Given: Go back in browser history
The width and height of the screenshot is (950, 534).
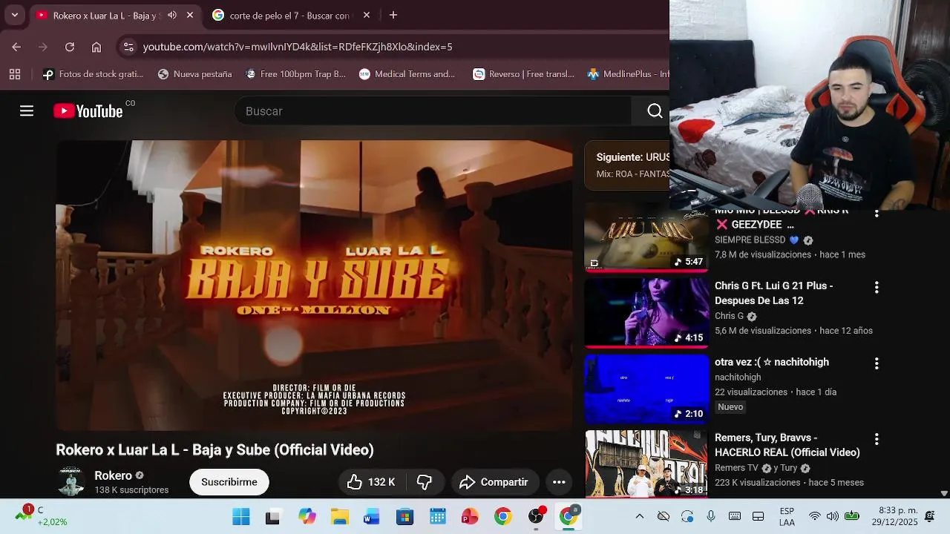Looking at the screenshot, I should [16, 47].
